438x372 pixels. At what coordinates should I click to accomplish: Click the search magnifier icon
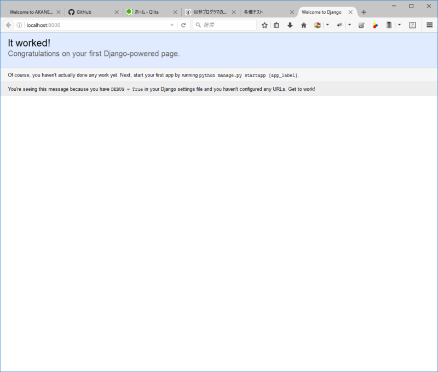pos(198,25)
